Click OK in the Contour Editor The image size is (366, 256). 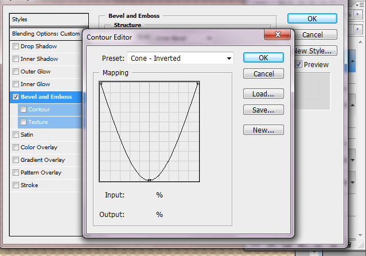[263, 57]
